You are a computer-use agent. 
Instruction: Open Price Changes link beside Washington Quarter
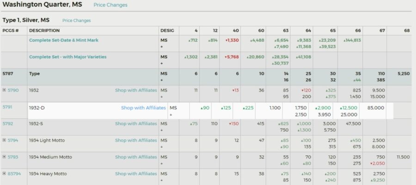110,5
